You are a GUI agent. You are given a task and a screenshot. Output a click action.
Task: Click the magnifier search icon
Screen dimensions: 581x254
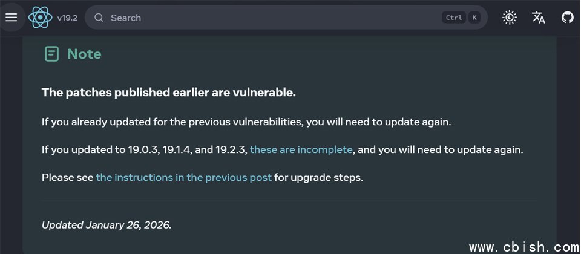(x=99, y=18)
